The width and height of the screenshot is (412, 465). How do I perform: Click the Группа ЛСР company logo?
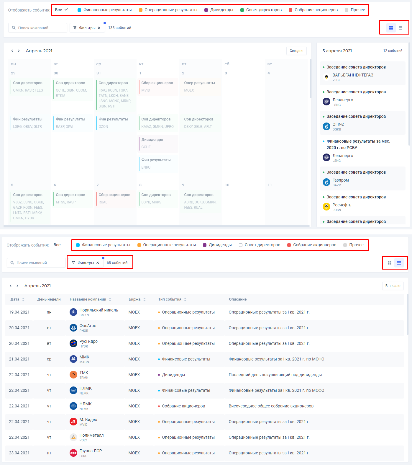click(73, 453)
